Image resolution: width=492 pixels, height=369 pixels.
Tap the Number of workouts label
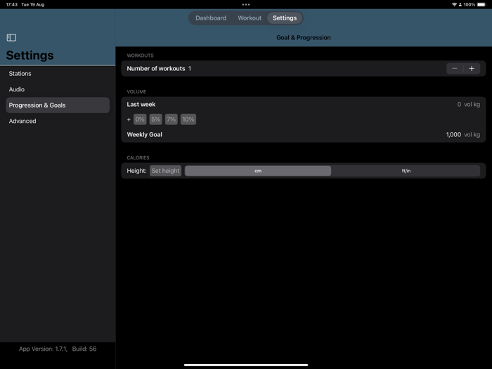pos(156,68)
